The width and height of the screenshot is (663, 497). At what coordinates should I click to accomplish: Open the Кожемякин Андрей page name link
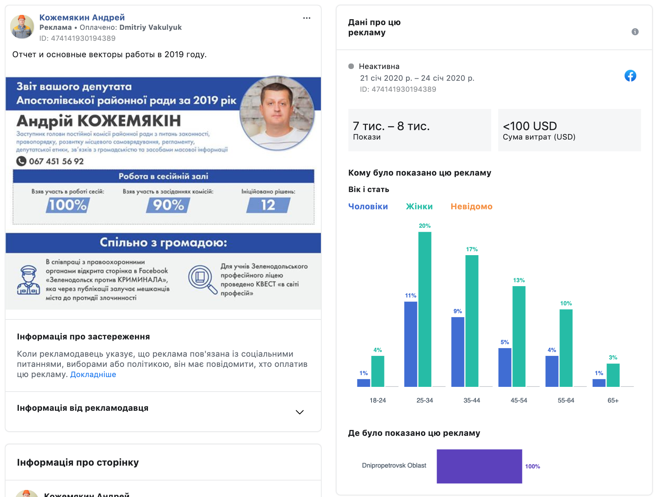82,17
